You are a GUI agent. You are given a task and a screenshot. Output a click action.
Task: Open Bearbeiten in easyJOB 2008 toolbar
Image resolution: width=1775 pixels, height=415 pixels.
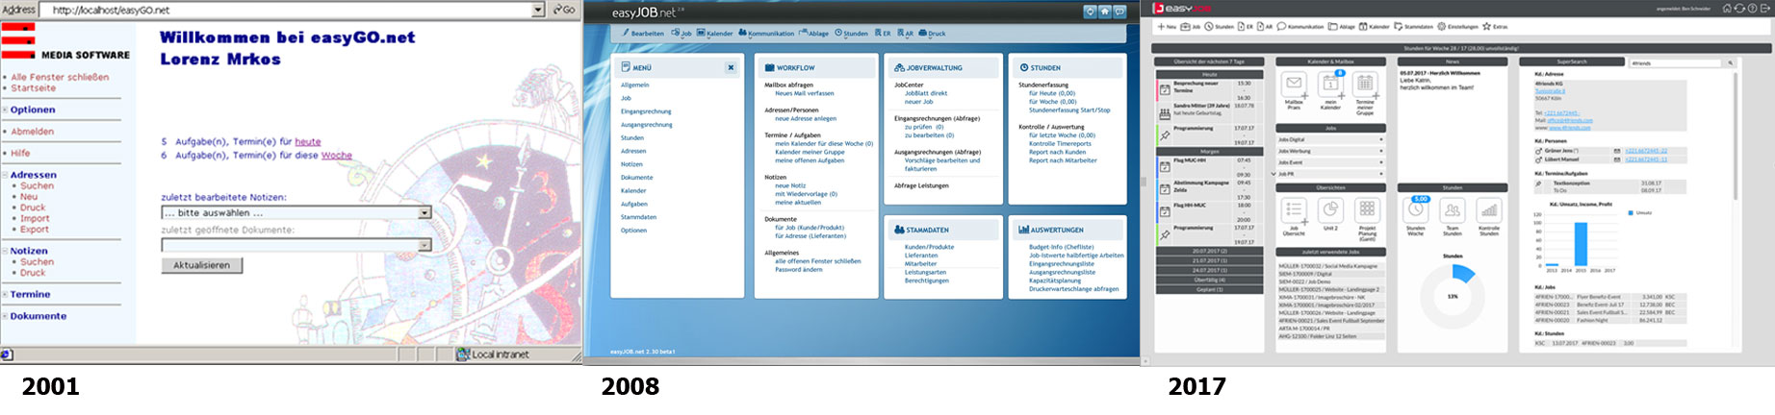coord(642,34)
